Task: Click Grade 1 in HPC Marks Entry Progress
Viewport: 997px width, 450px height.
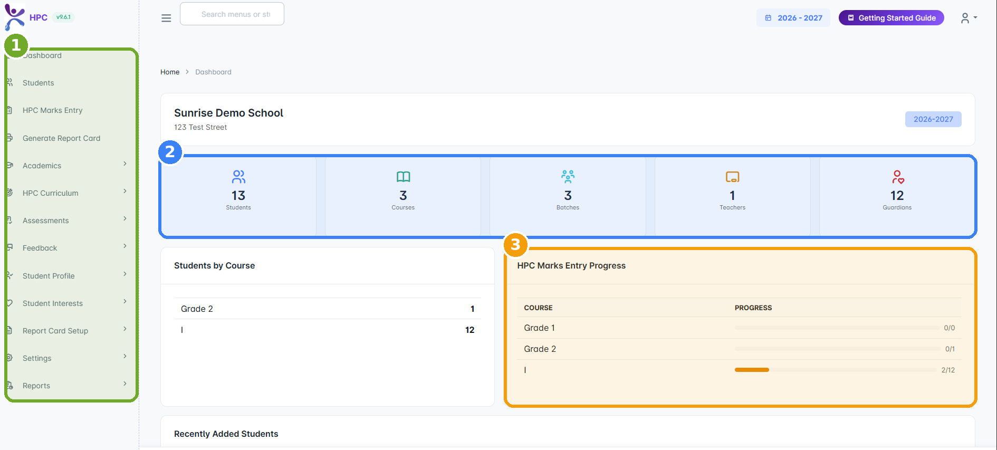Action: pyautogui.click(x=539, y=328)
